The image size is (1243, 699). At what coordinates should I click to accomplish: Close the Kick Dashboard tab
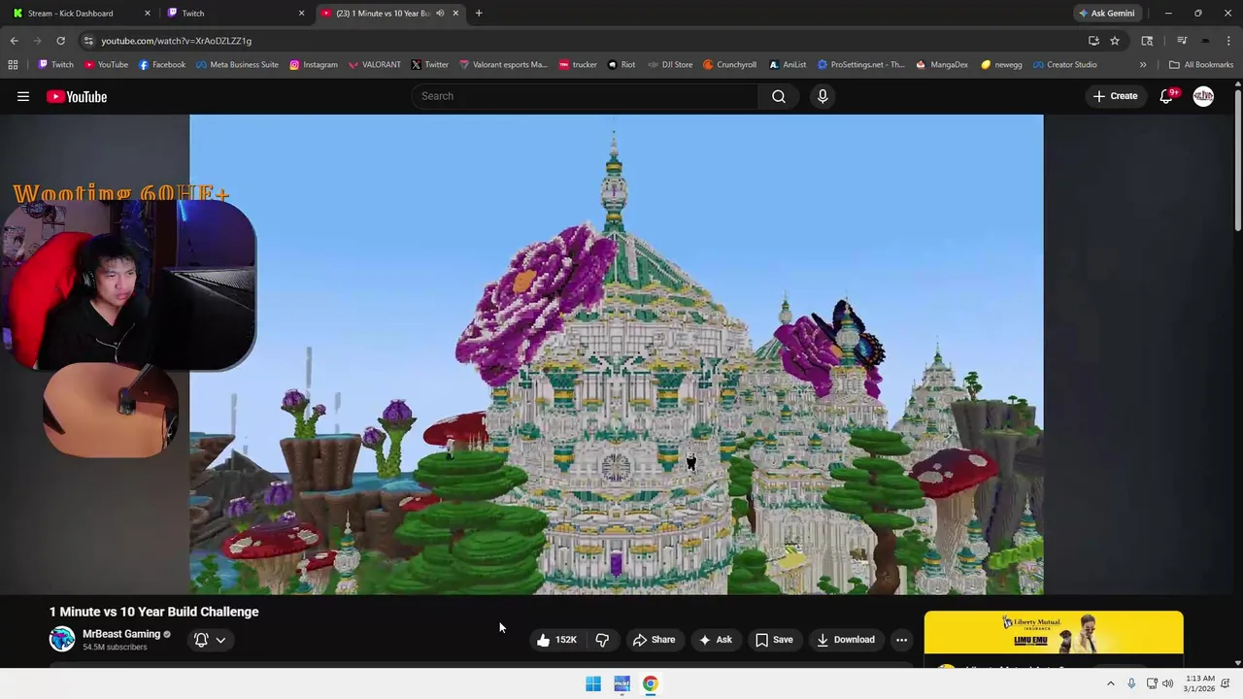(148, 13)
